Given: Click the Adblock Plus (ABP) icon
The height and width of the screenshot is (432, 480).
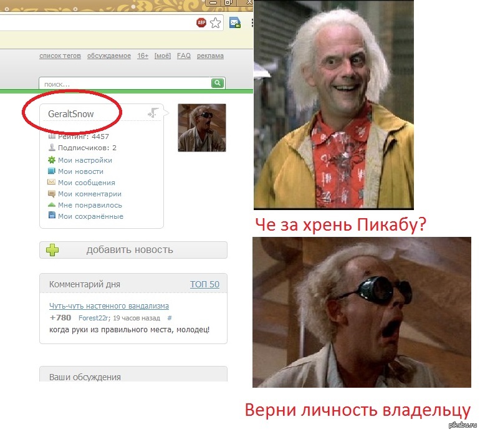Looking at the screenshot, I should click(201, 23).
